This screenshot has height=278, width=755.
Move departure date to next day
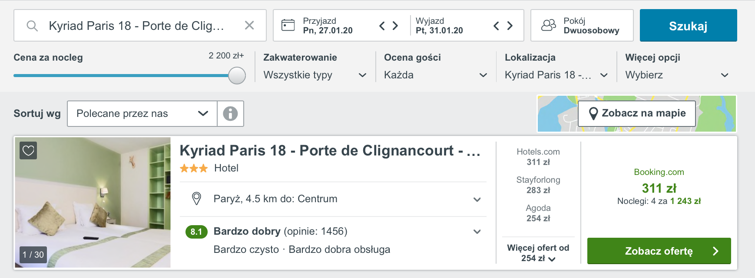510,26
